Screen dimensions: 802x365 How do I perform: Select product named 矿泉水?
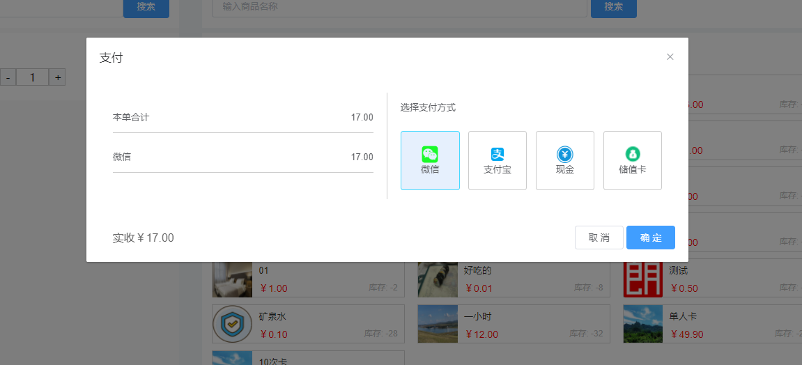[272, 317]
